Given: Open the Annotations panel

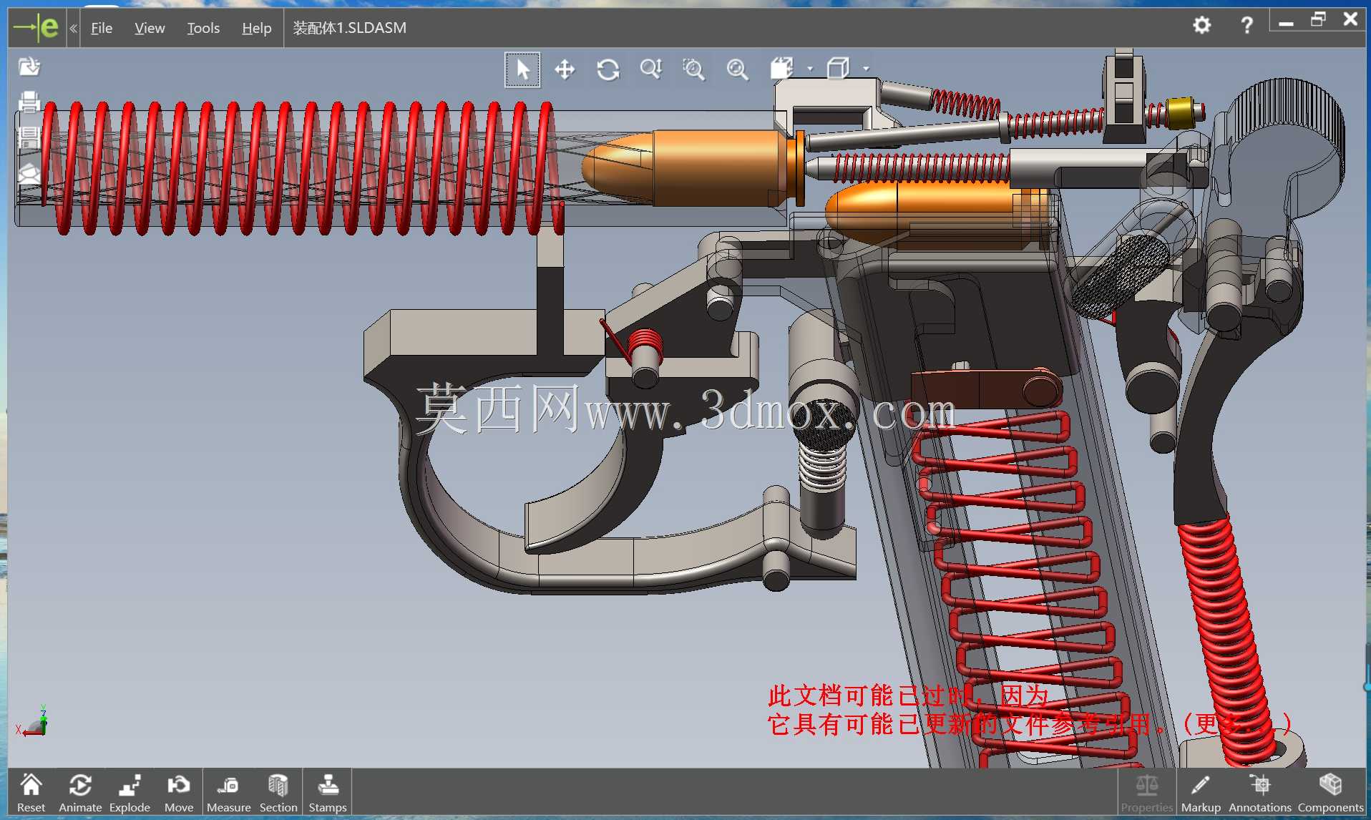Looking at the screenshot, I should click(x=1260, y=793).
